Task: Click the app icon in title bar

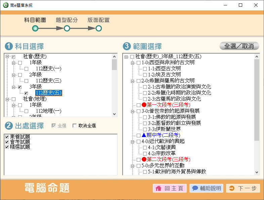Action: (x=5, y=5)
